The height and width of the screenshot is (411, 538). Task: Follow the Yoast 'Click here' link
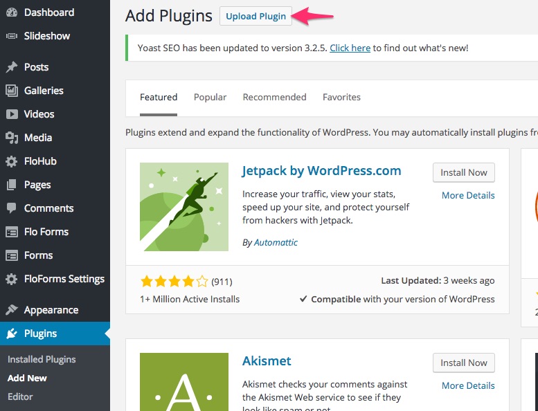[x=350, y=48]
